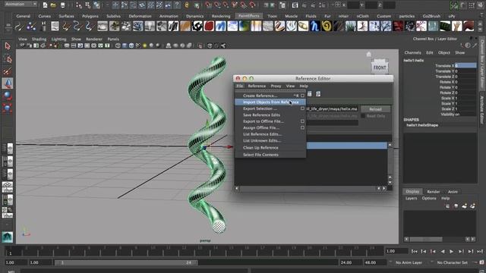The width and height of the screenshot is (486, 273).
Task: Switch to the nCloth shelf tab
Action: click(x=362, y=16)
